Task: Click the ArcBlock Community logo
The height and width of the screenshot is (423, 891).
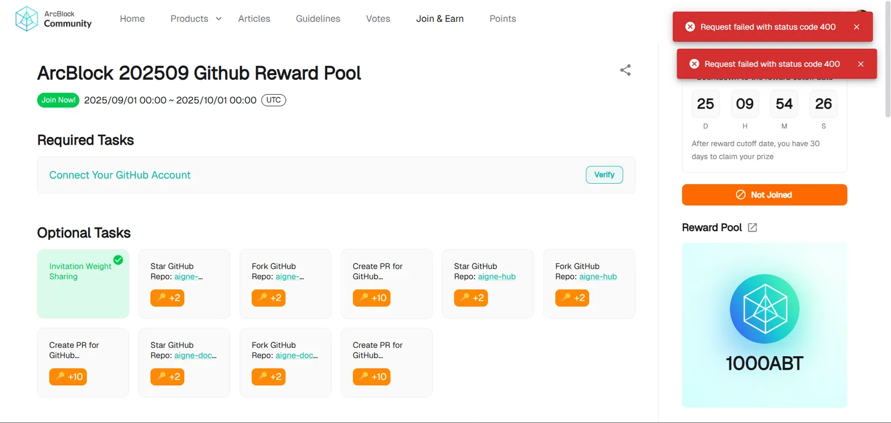Action: coord(53,19)
